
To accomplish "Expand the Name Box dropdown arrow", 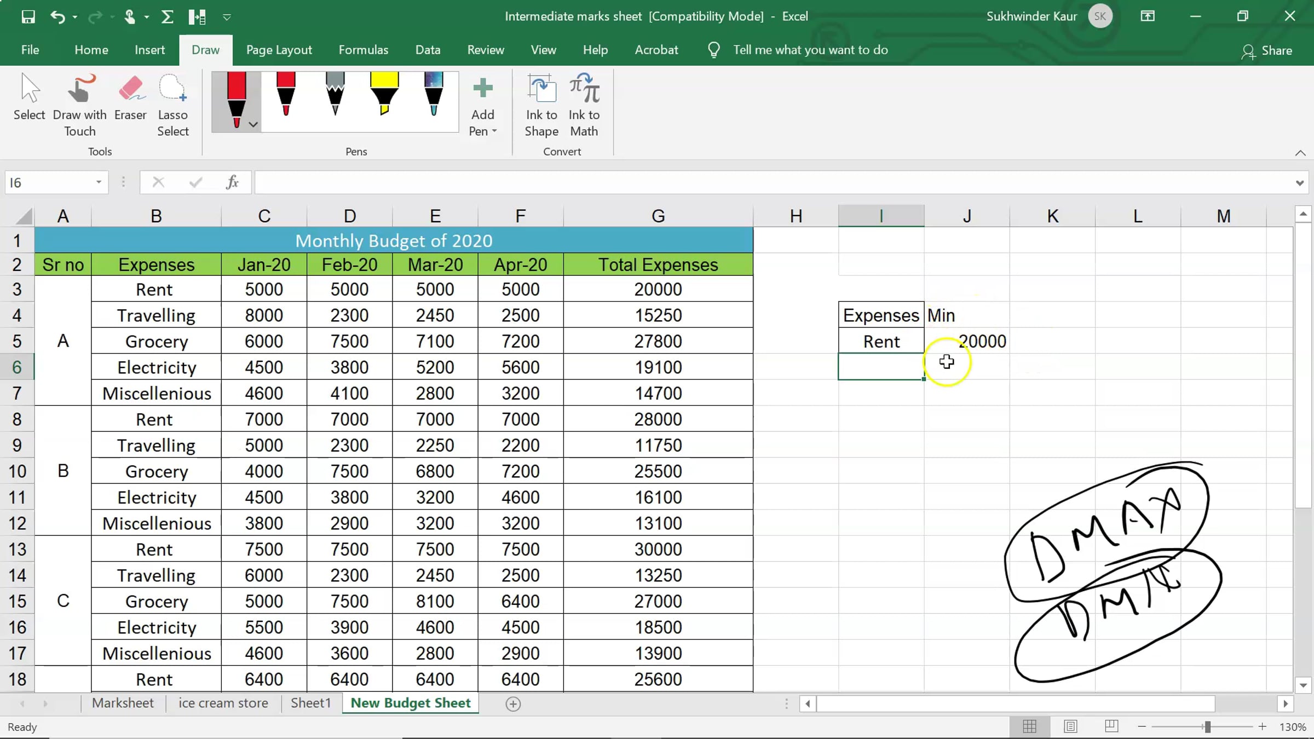I will tap(99, 182).
